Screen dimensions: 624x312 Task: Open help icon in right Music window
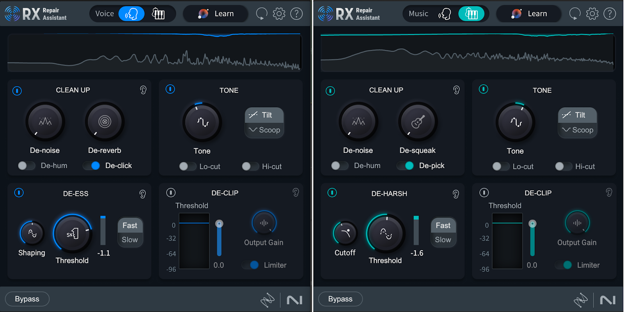coord(610,14)
